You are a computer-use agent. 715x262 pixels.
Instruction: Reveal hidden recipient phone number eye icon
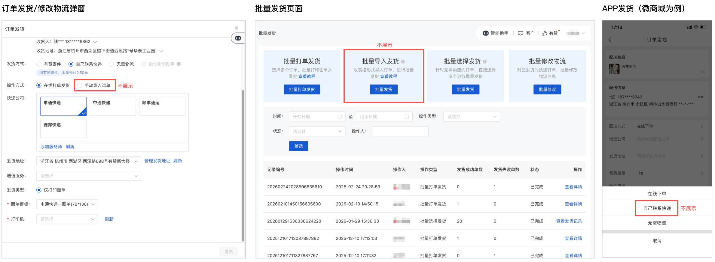(x=95, y=42)
